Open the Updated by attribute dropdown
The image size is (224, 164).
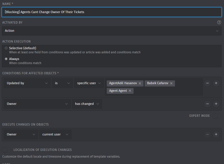point(27,83)
